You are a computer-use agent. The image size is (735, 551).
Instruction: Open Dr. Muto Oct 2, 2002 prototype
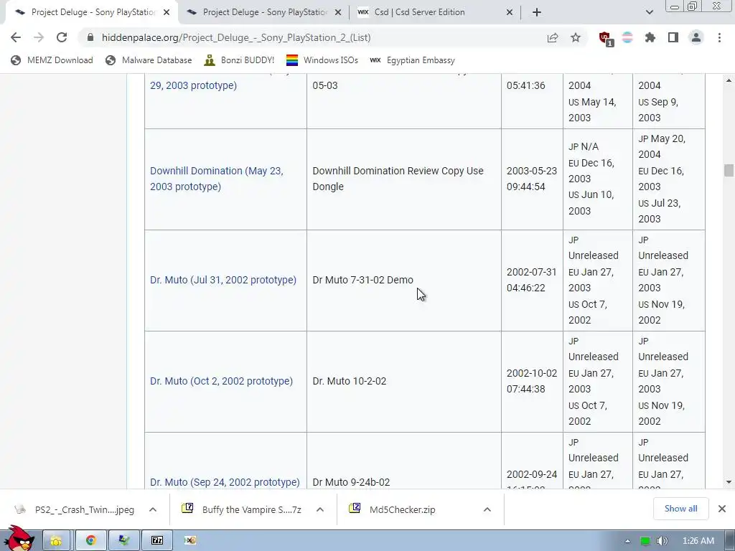point(221,382)
